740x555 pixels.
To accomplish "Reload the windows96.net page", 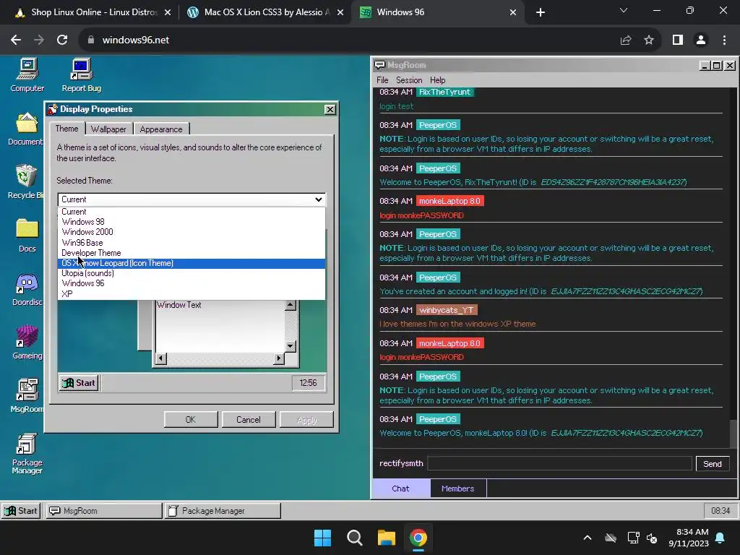I will coord(62,40).
